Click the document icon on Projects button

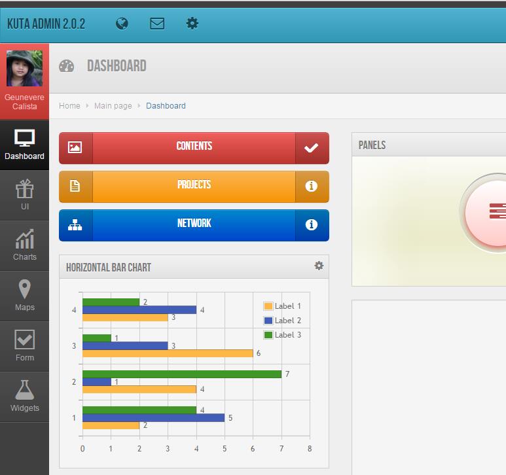tap(75, 186)
